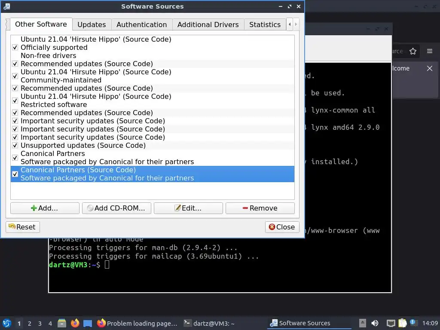
Task: Launch file manager from taskbar quick launch
Action: pyautogui.click(x=62, y=323)
